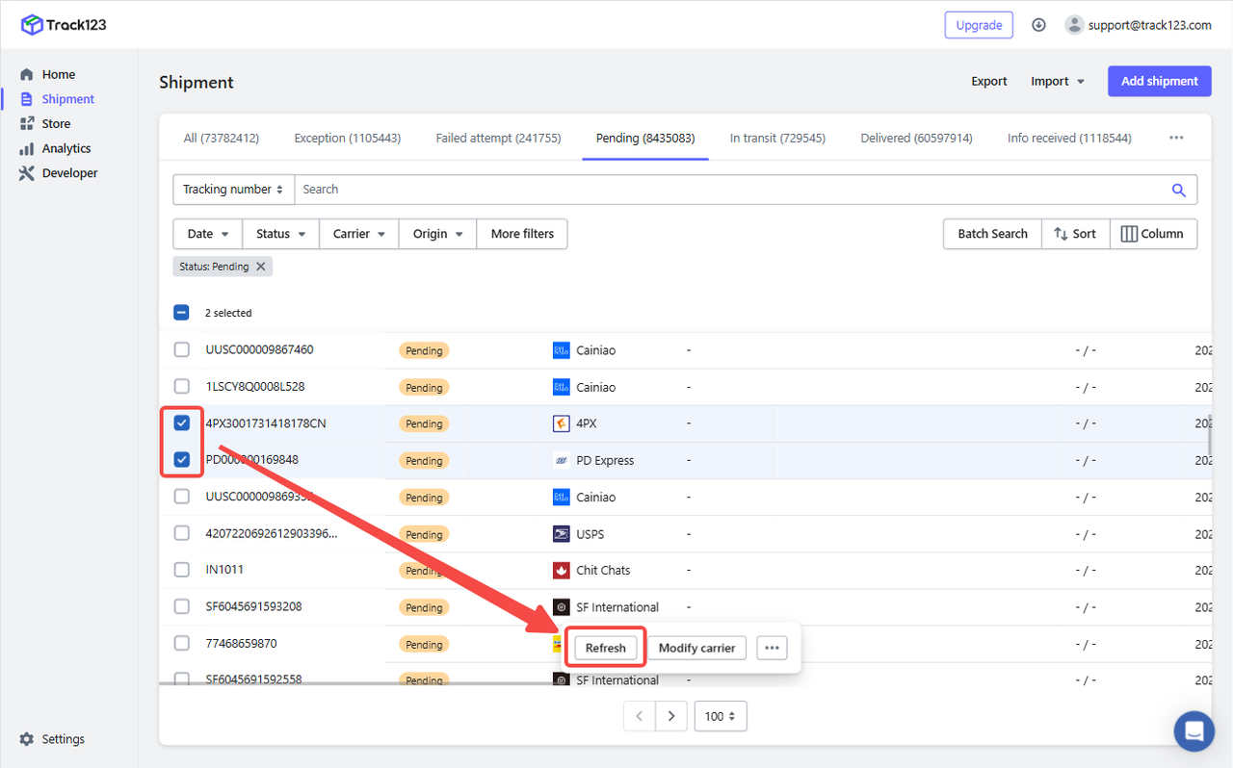Screen dimensions: 1233x768
Task: Click More filters button
Action: [x=522, y=234]
